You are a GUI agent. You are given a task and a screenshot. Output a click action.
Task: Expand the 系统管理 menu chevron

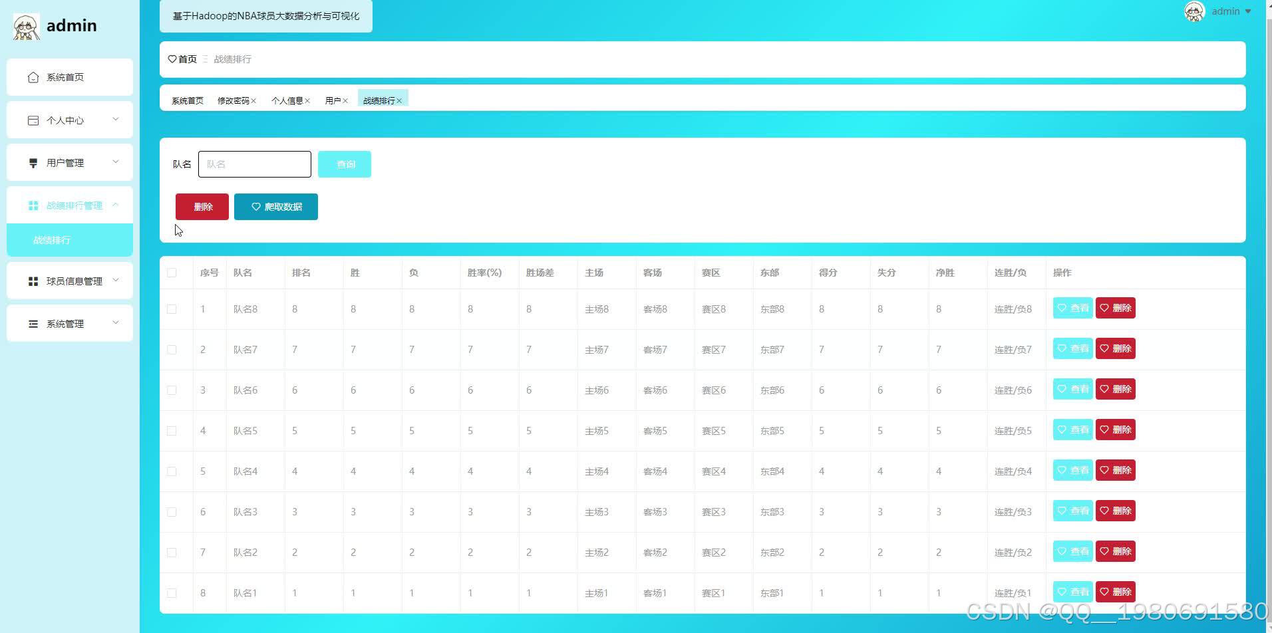click(116, 323)
